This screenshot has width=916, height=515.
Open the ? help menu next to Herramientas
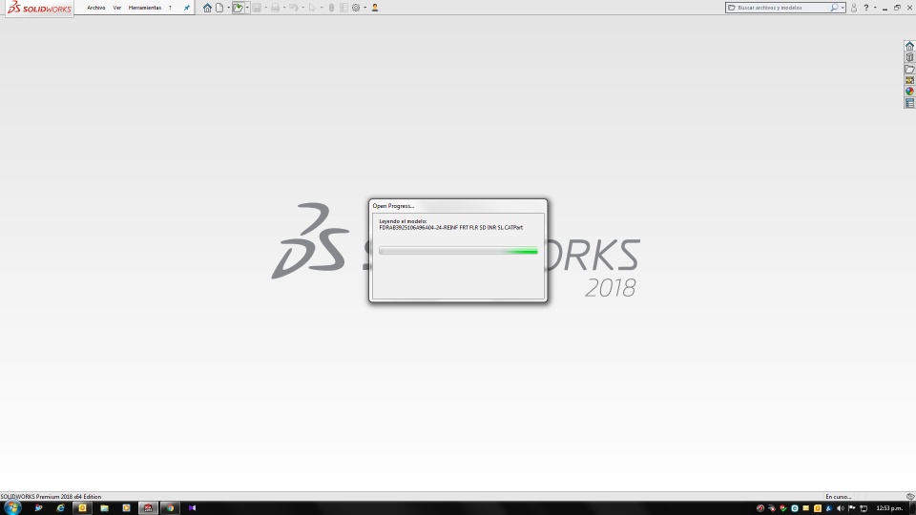coord(170,8)
